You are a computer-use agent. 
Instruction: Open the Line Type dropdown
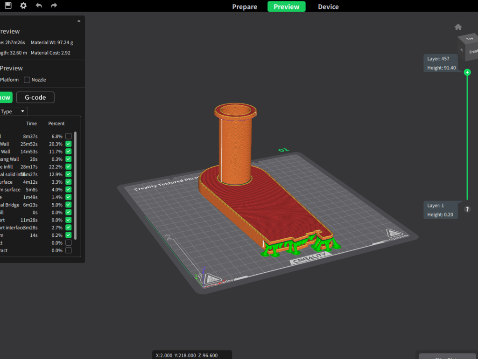13,111
